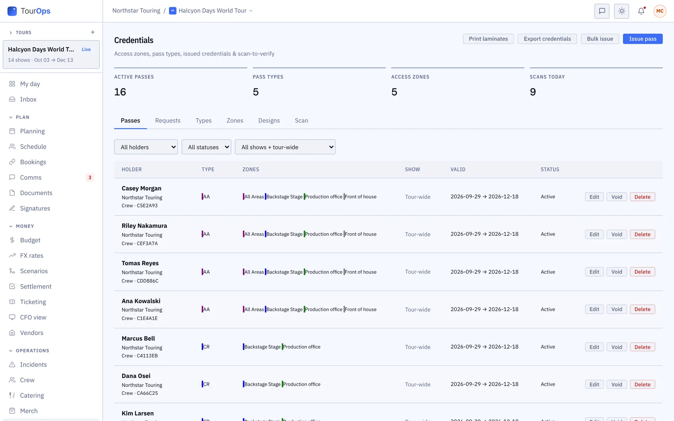Open notifications bell
The height and width of the screenshot is (421, 674).
click(x=641, y=11)
